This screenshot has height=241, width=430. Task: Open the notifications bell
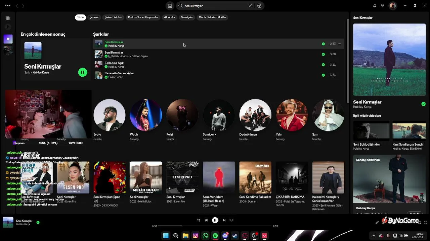375,6
